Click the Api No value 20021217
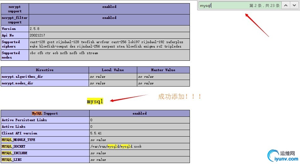The height and width of the screenshot is (164, 300). click(x=37, y=35)
